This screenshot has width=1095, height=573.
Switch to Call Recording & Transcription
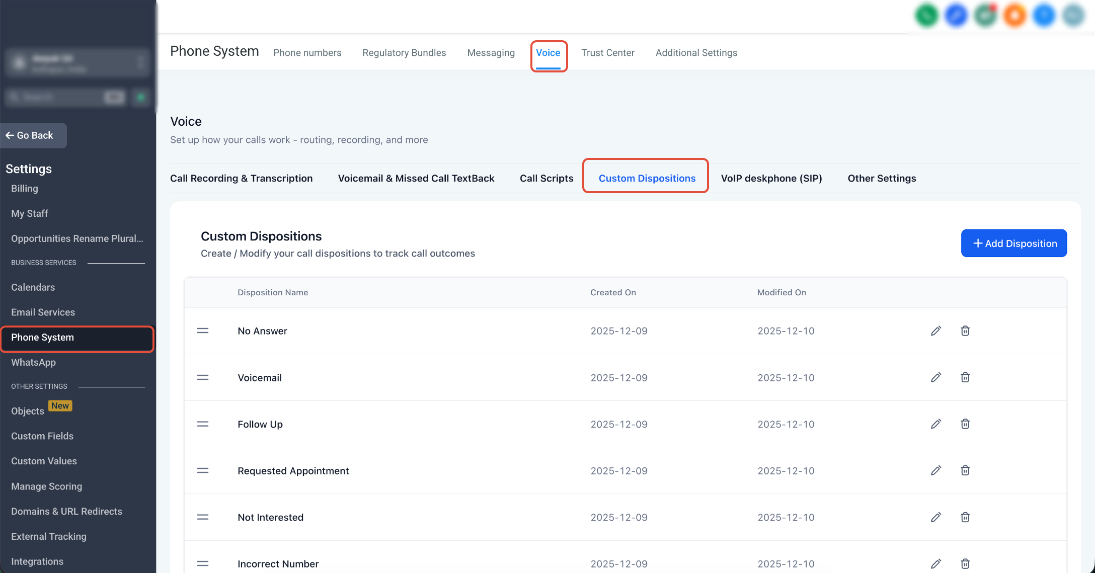coord(241,178)
